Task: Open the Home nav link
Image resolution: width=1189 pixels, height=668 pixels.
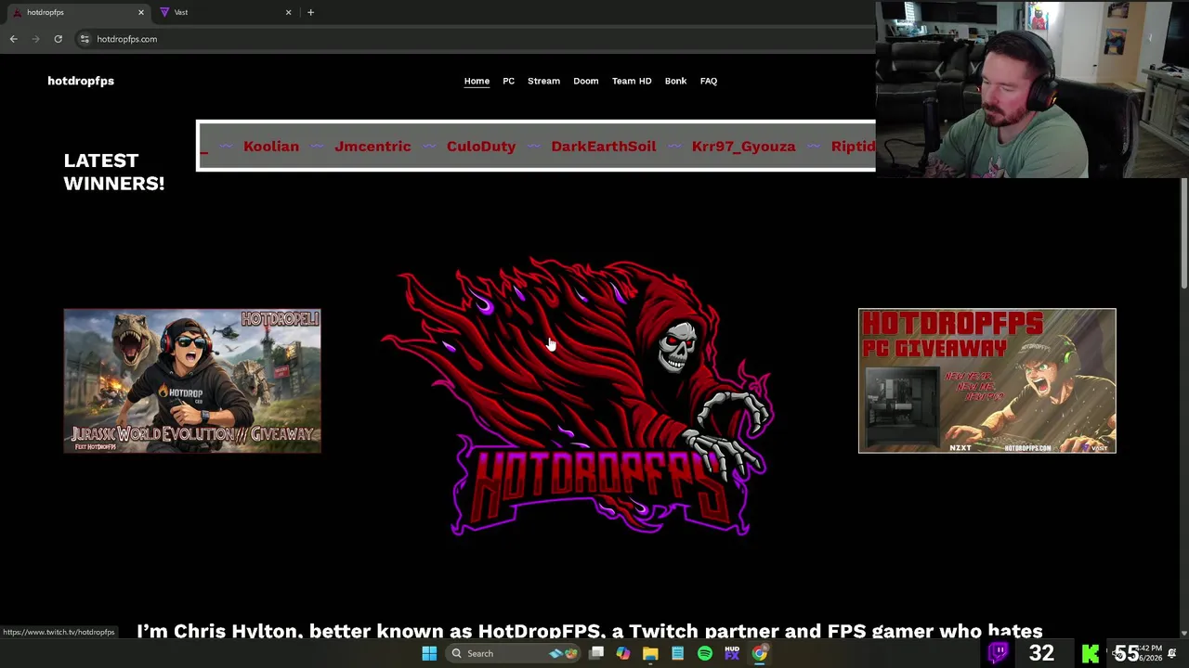Action: click(477, 81)
